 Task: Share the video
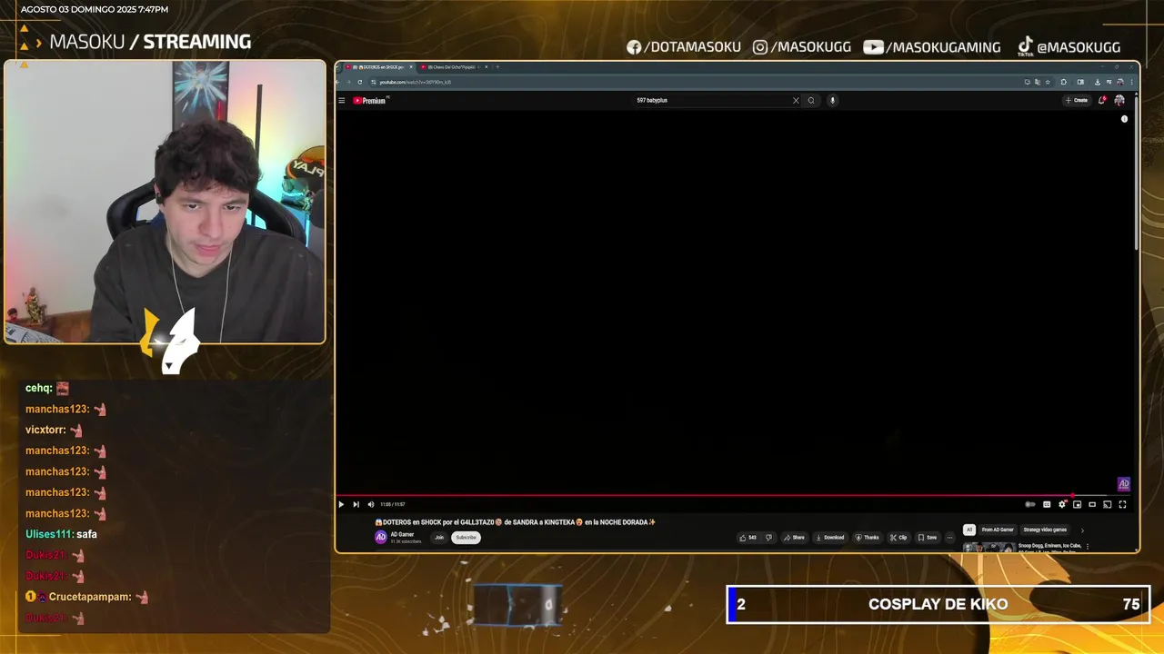794,537
